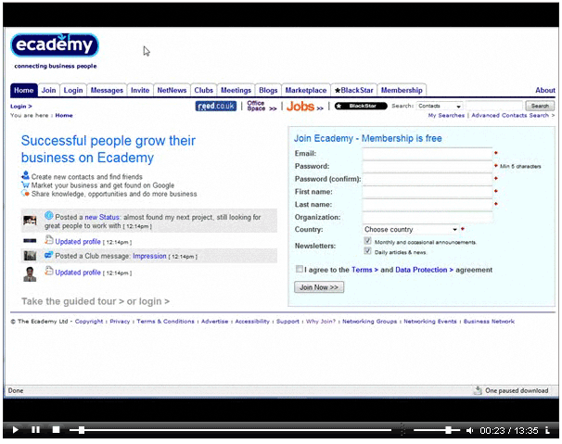Open My Searches link
Image resolution: width=562 pixels, height=444 pixels.
coord(446,115)
